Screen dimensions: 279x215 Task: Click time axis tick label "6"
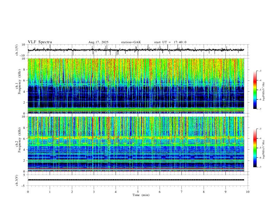click(x=160, y=192)
